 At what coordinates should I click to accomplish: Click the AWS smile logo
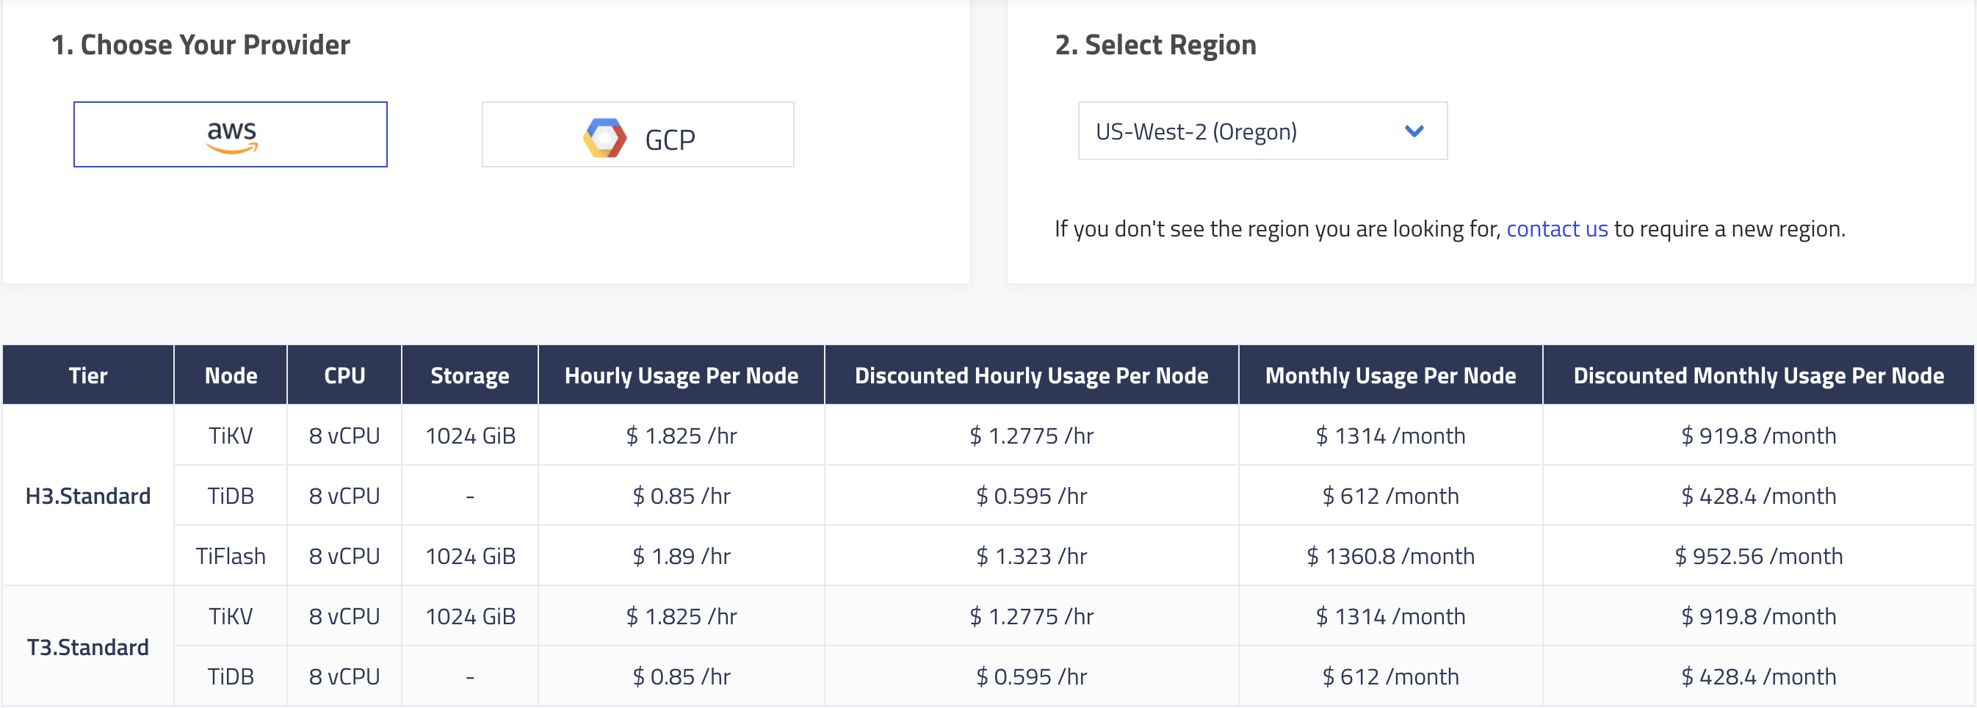click(232, 137)
